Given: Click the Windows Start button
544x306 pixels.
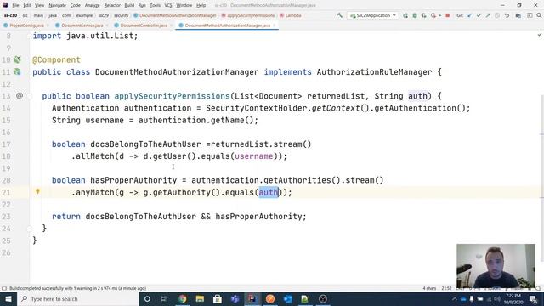Looking at the screenshot, I should click(x=8, y=298).
